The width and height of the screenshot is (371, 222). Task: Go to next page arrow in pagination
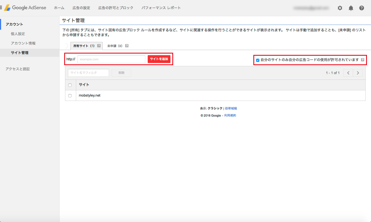tap(358, 73)
